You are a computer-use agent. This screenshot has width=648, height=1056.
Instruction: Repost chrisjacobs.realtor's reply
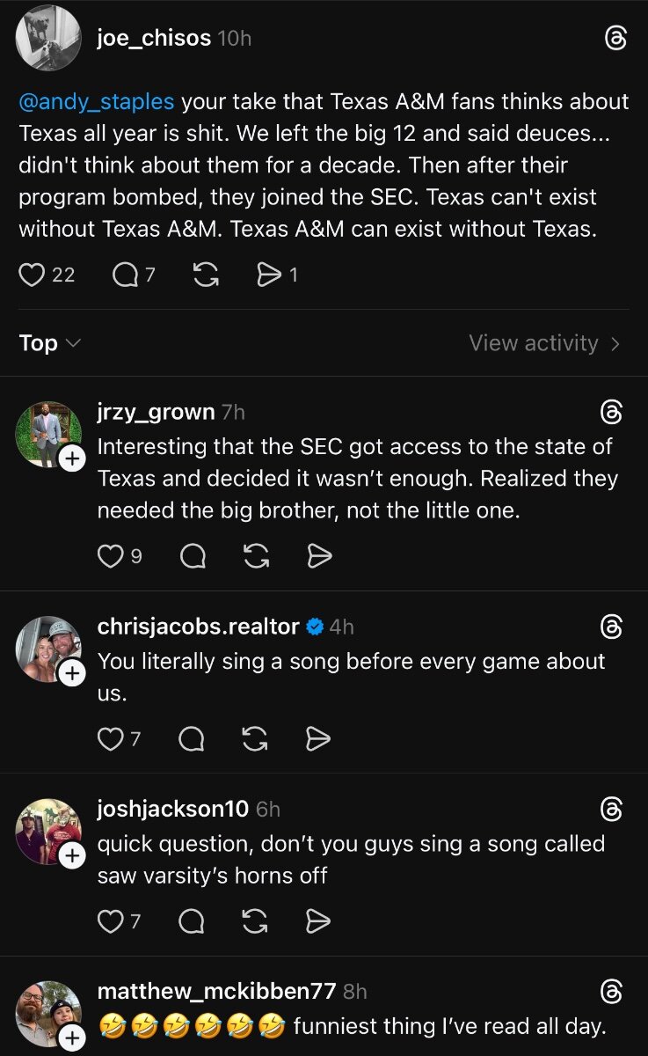tap(255, 739)
